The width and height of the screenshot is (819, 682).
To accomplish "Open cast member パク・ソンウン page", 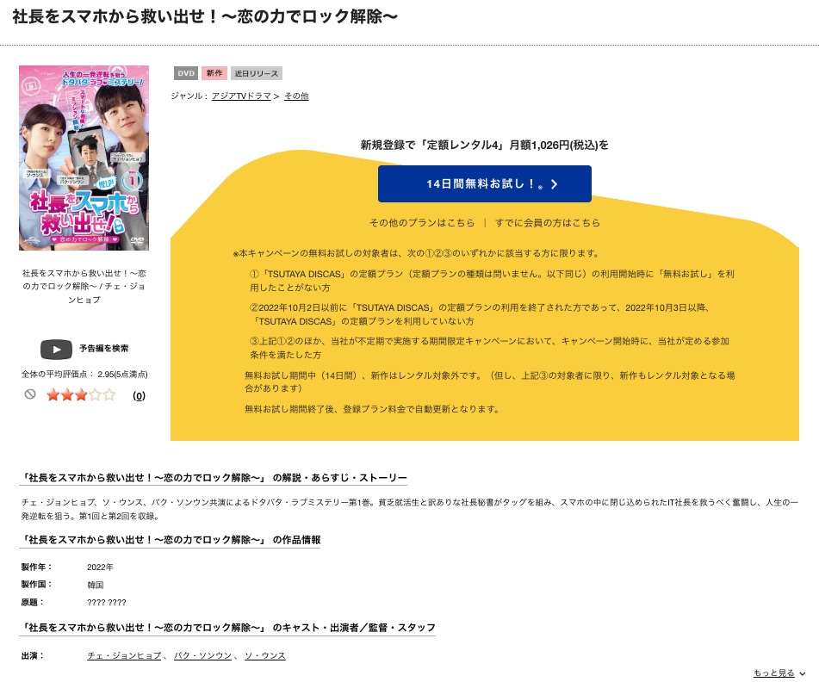I will (x=202, y=655).
